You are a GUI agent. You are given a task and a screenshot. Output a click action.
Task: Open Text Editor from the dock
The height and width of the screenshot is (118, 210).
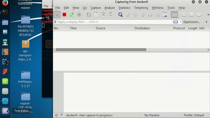pyautogui.click(x=5, y=111)
